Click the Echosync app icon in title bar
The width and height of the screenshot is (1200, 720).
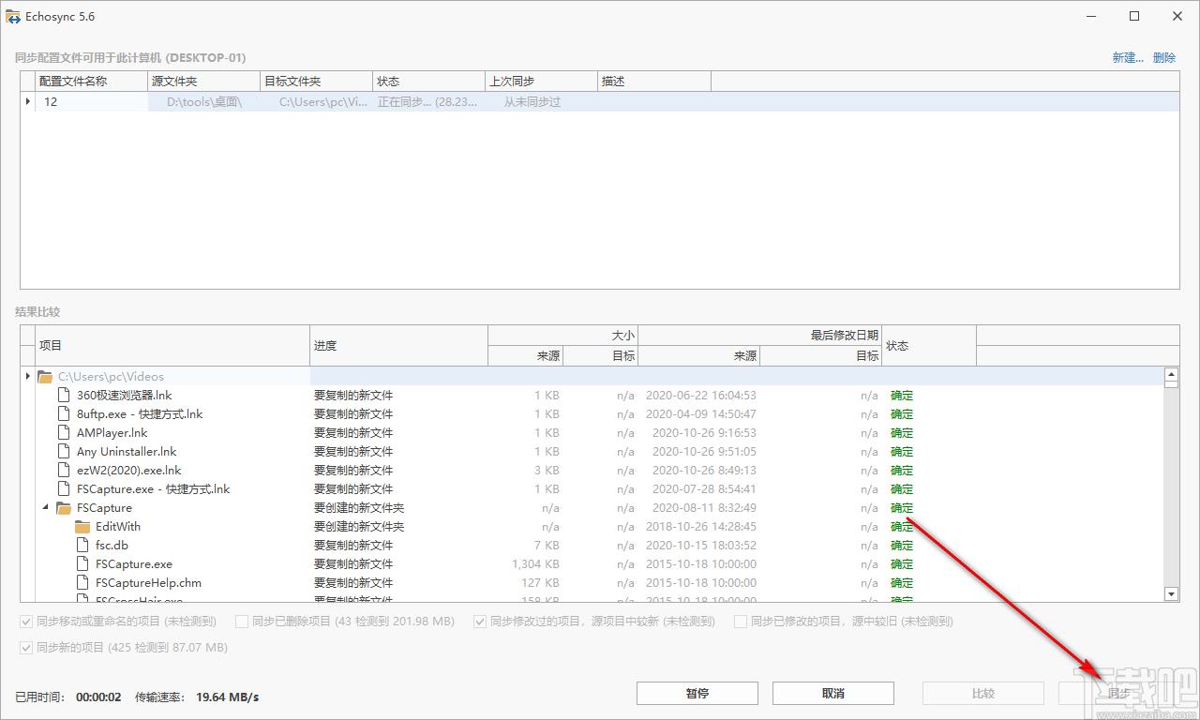[14, 16]
